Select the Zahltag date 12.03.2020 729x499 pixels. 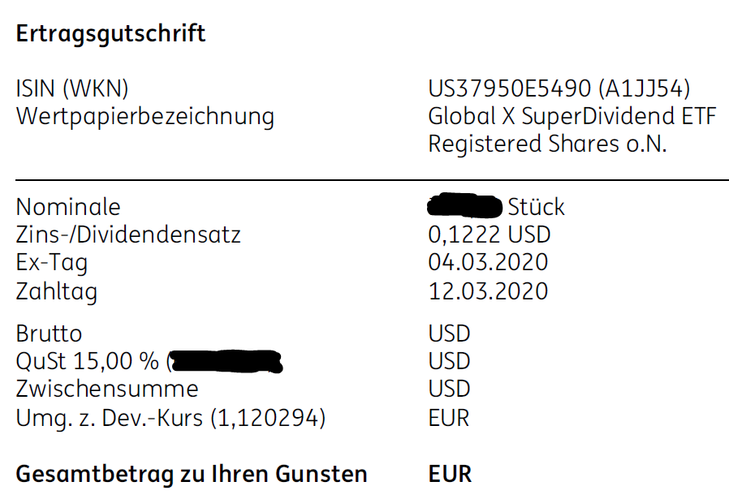(x=488, y=291)
